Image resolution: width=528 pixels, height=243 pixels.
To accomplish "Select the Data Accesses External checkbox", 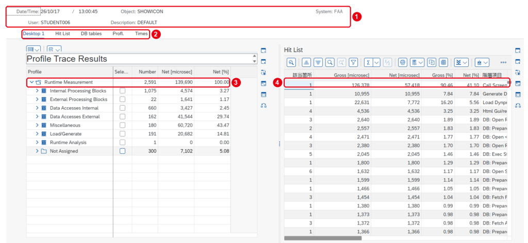I will point(122,117).
